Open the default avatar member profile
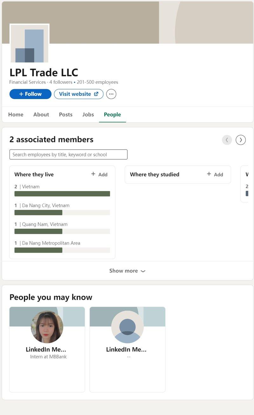This screenshot has width=254, height=415. (x=127, y=327)
